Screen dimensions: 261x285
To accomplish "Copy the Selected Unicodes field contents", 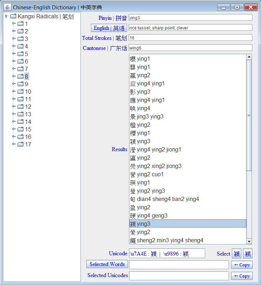I will pos(242,276).
